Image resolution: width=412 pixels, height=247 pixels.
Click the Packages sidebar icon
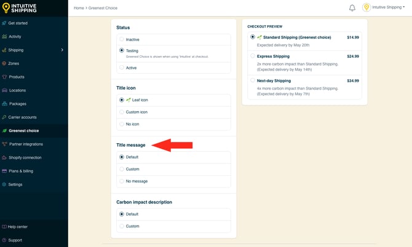(4, 104)
